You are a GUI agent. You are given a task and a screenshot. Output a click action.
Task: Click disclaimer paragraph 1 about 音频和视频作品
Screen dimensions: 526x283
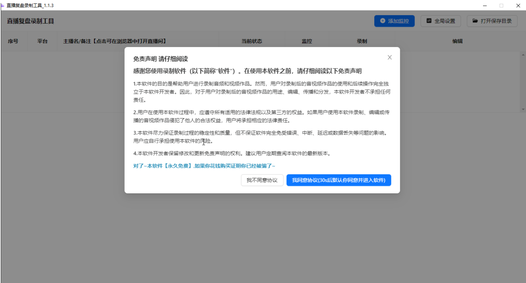pyautogui.click(x=262, y=92)
